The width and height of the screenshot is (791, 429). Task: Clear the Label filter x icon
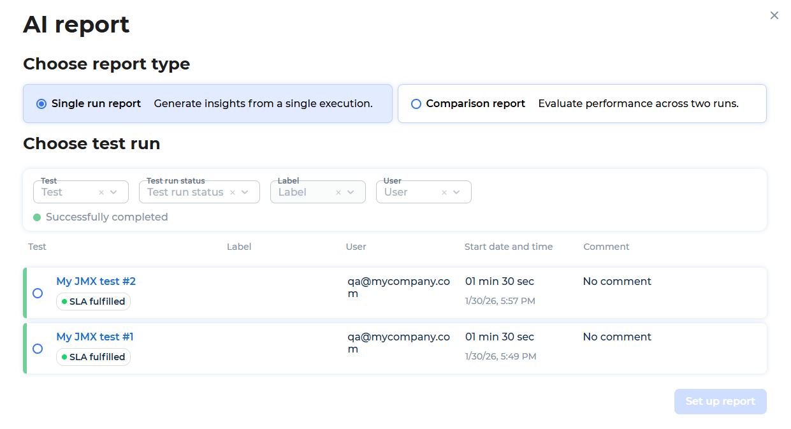pos(338,193)
